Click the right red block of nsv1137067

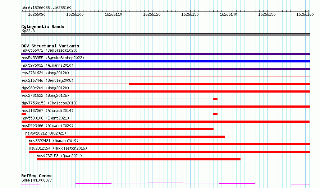tap(215, 114)
